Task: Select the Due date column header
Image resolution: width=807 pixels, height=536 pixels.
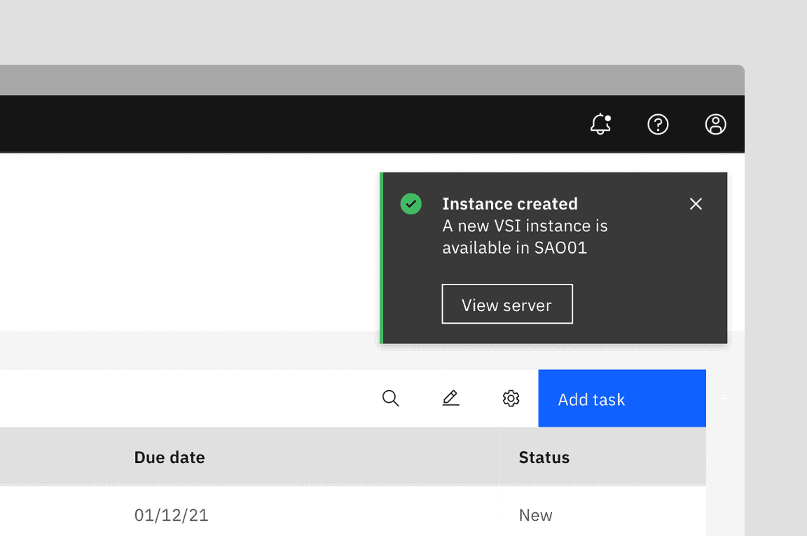Action: pos(169,457)
